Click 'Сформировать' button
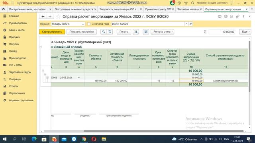This screenshot has width=255, height=143. 52,32
